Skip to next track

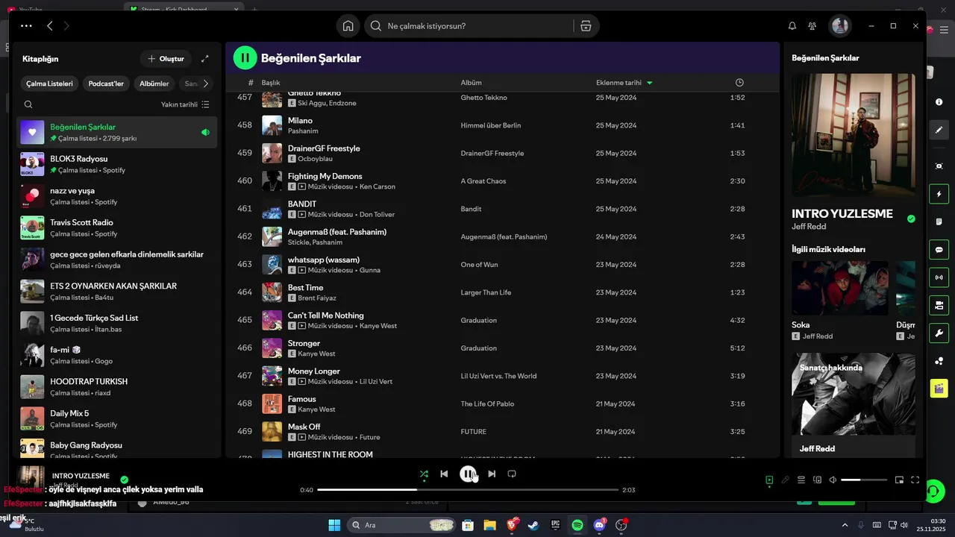[x=492, y=474]
